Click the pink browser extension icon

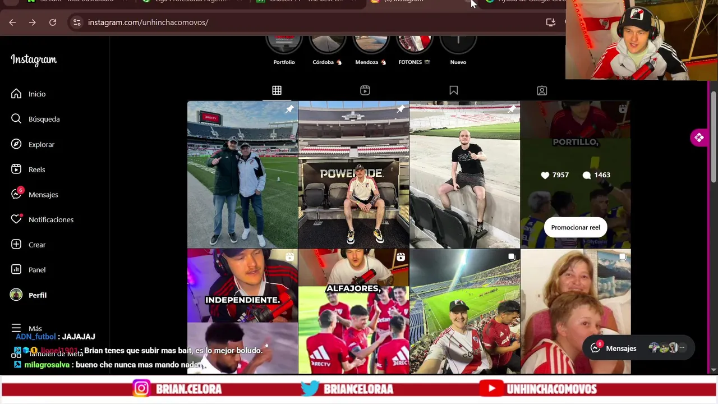pyautogui.click(x=699, y=137)
